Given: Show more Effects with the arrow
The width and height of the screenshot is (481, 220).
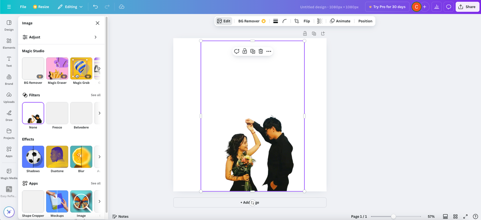Looking at the screenshot, I should [x=99, y=157].
